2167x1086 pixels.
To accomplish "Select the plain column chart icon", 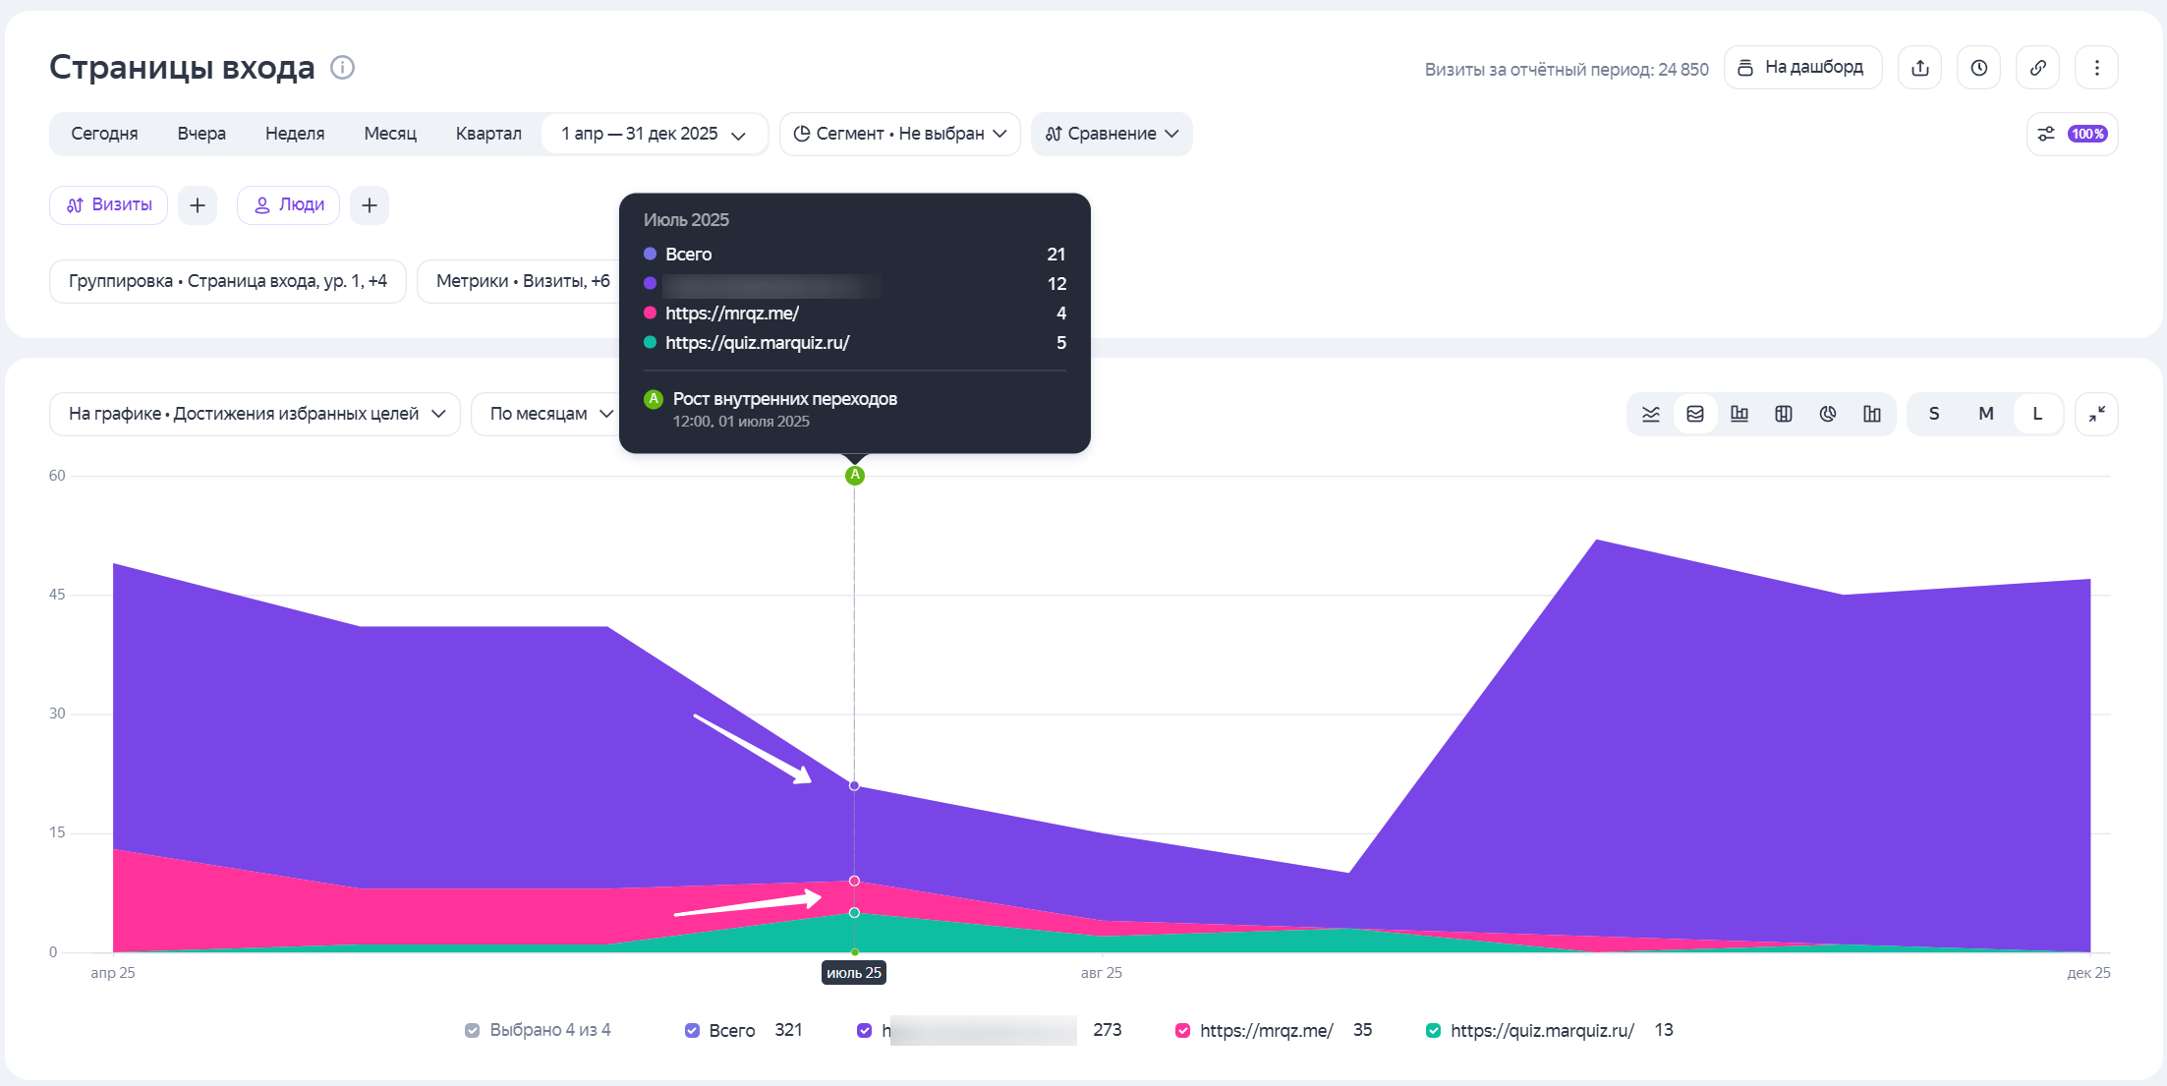I will 1872,414.
